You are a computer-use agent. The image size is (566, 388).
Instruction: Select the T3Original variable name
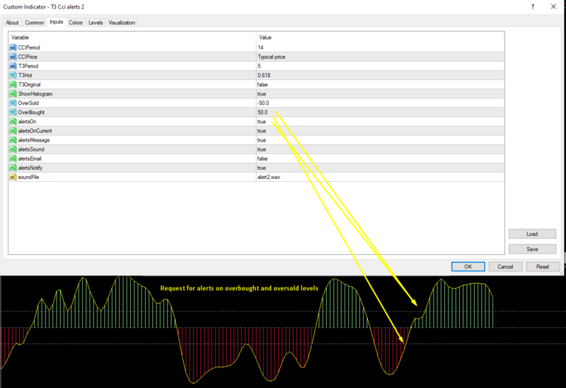point(29,84)
